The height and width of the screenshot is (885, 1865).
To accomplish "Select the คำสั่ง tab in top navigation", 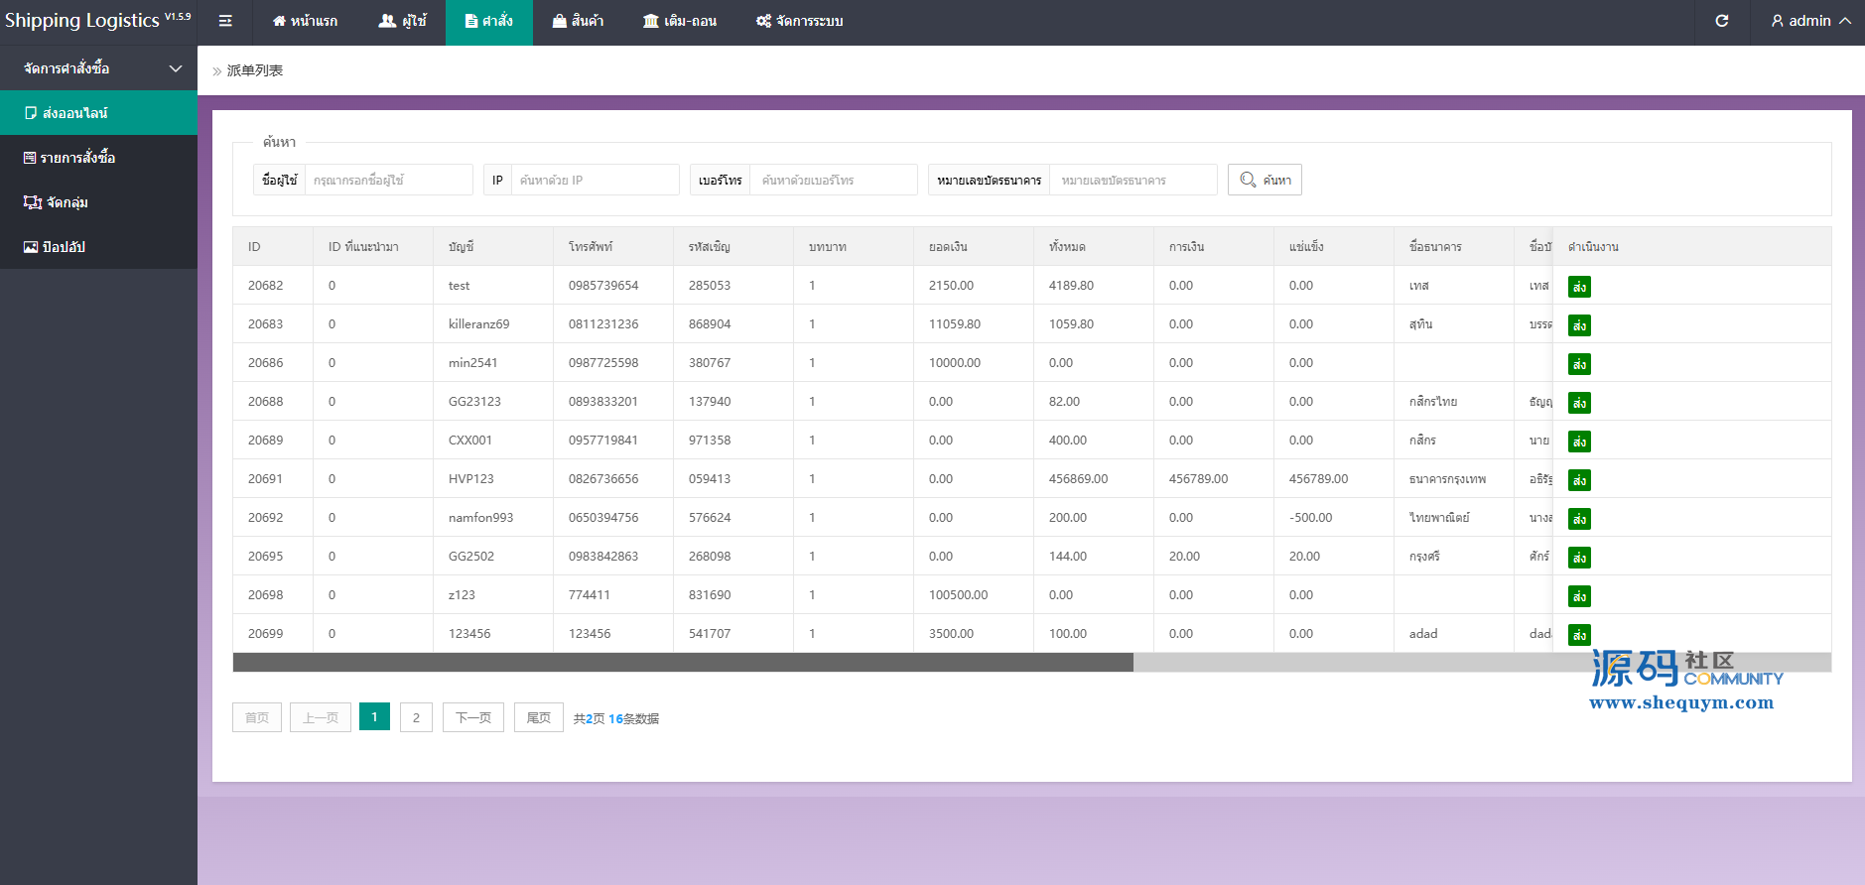I will (x=489, y=21).
